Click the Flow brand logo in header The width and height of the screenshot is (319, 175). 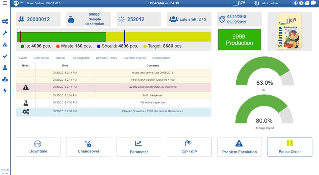coord(240,3)
